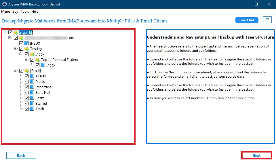Click the Testing folder icon
Image resolution: width=276 pixels, height=162 pixels.
26,49
